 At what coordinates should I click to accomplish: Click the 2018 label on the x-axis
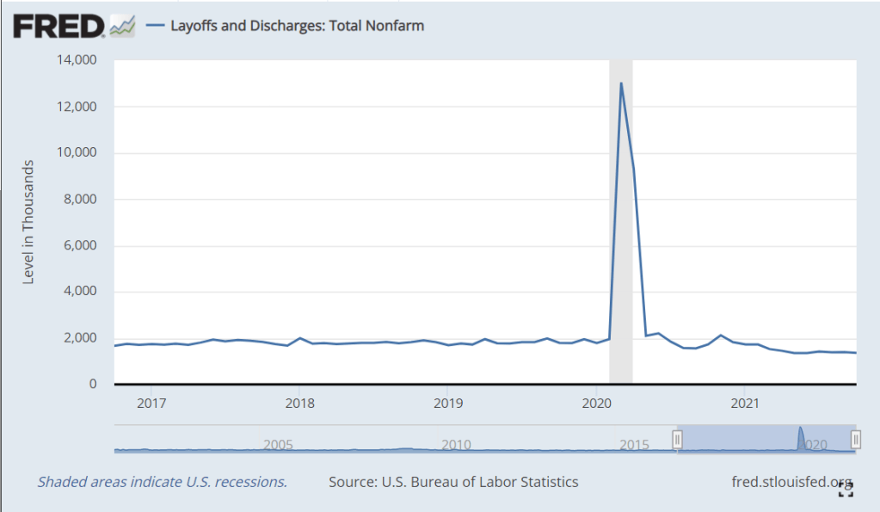point(298,402)
